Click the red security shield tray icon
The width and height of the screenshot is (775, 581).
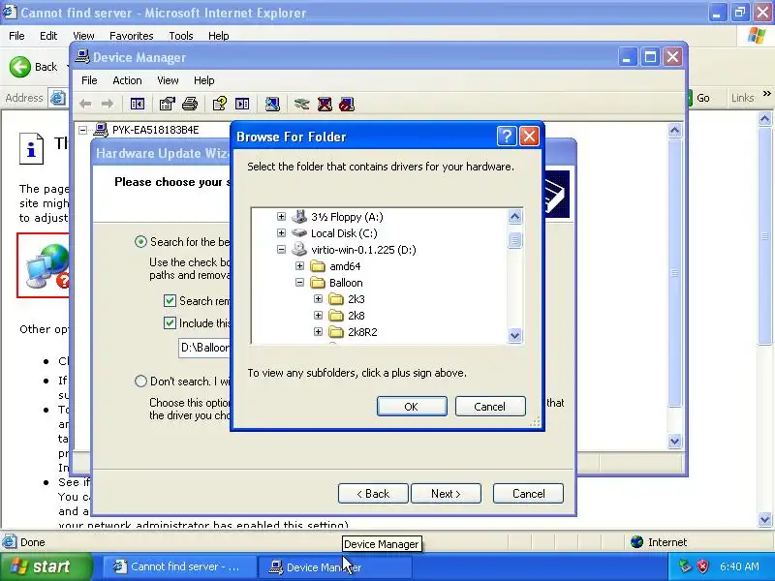click(x=703, y=566)
